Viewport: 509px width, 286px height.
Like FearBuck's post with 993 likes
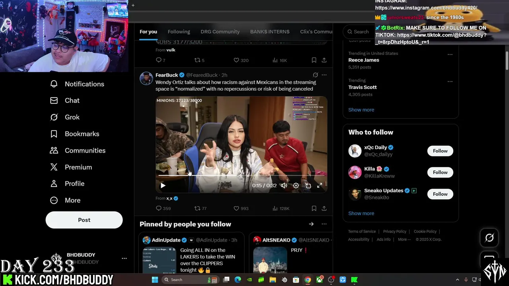(x=241, y=208)
